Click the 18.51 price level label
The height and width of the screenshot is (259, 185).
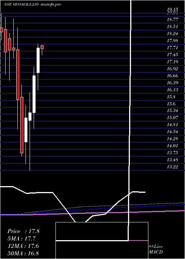(172, 27)
